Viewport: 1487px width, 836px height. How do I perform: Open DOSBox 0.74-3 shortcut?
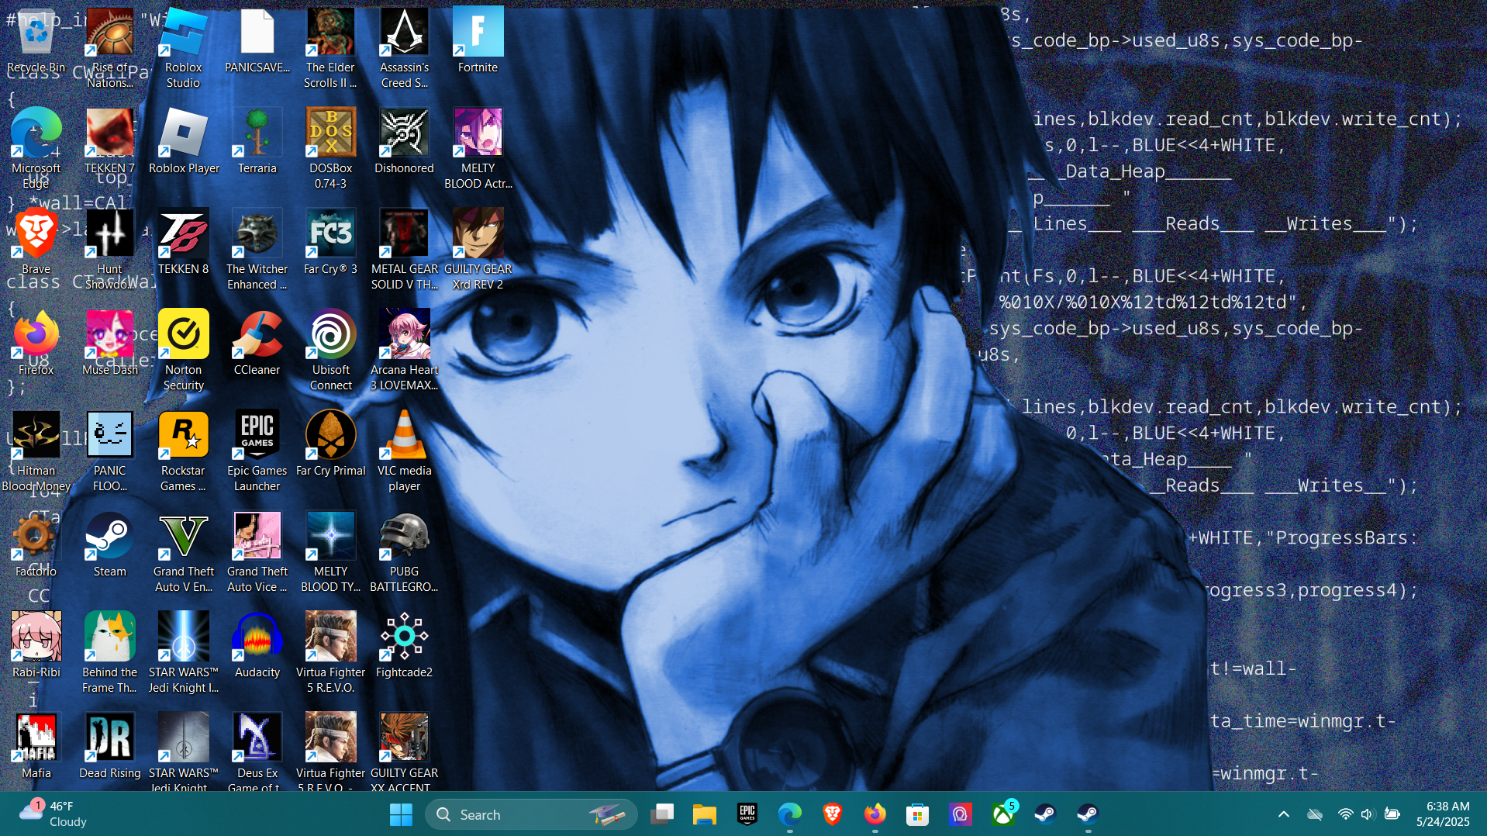330,149
